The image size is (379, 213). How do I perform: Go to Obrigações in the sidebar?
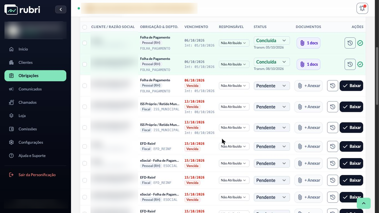[35, 76]
